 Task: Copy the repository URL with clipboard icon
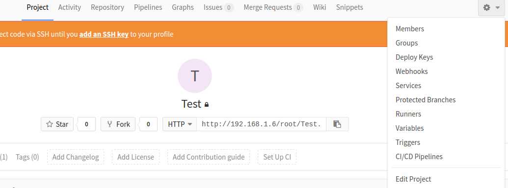[x=337, y=124]
